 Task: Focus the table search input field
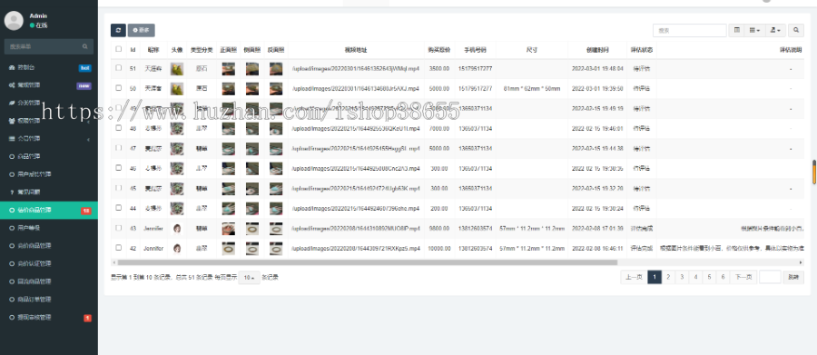tap(689, 30)
